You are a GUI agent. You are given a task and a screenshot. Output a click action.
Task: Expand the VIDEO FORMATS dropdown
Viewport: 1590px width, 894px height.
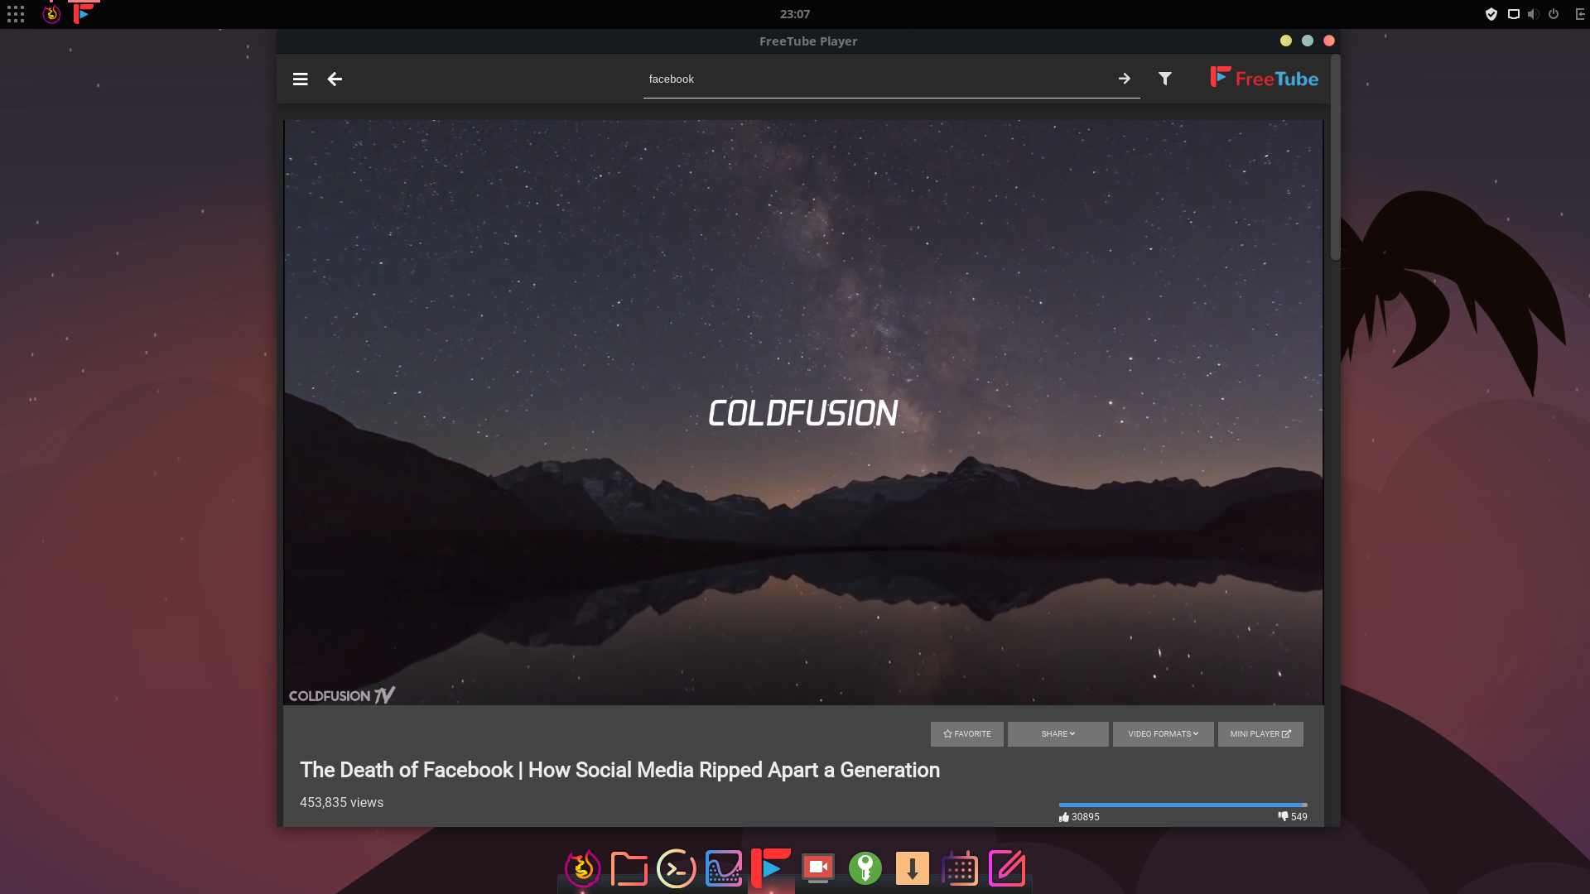point(1163,734)
